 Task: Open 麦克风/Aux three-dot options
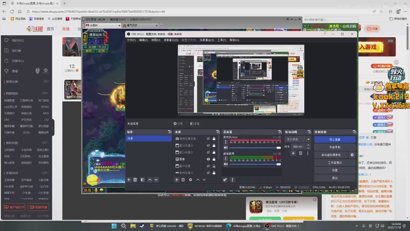(x=225, y=142)
